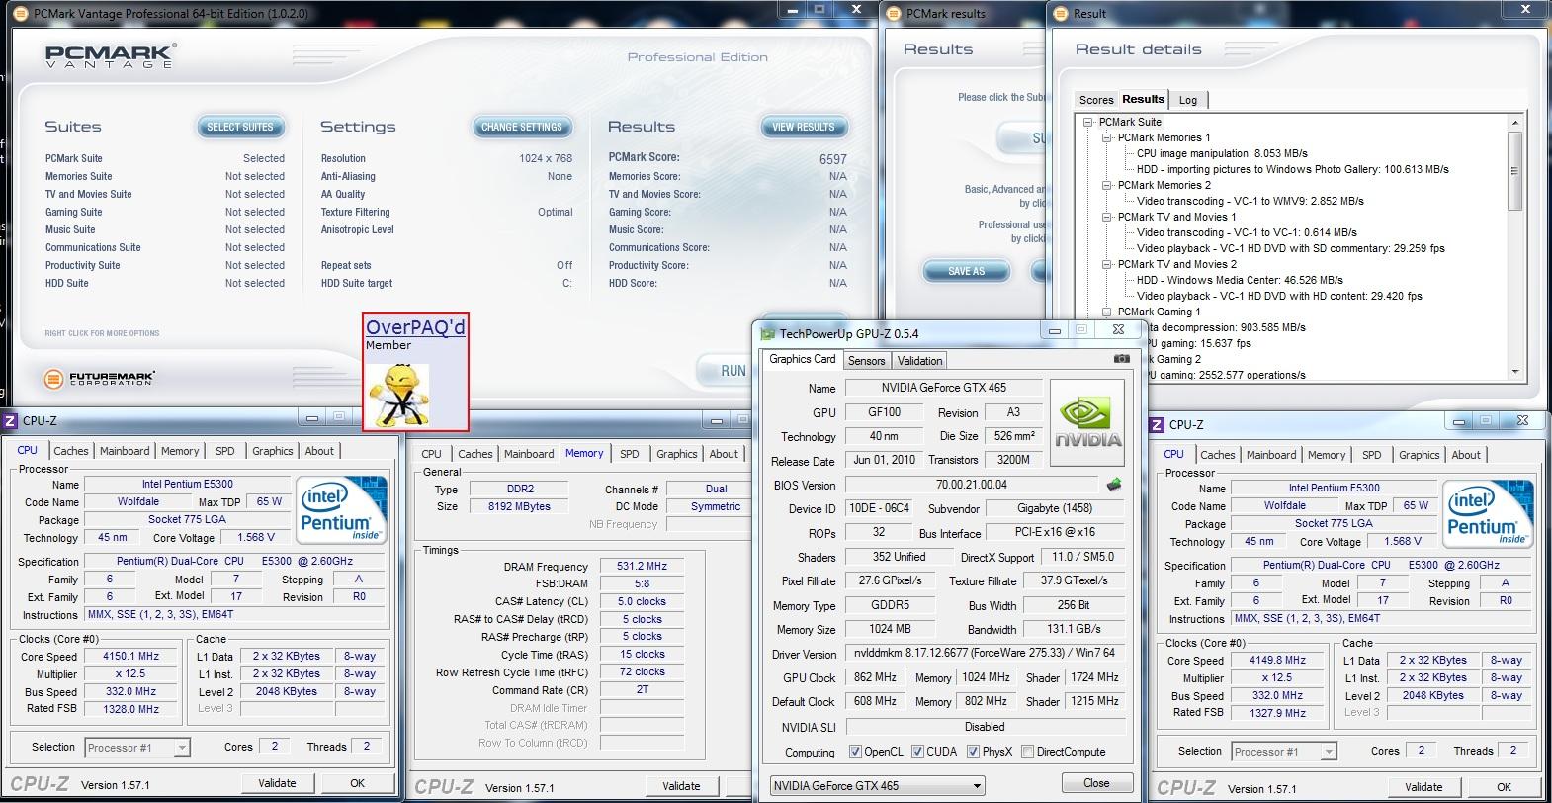Screen dimensions: 1552x803
Task: Open Processor #1 dropdown in right CPU-Z
Action: [1284, 751]
